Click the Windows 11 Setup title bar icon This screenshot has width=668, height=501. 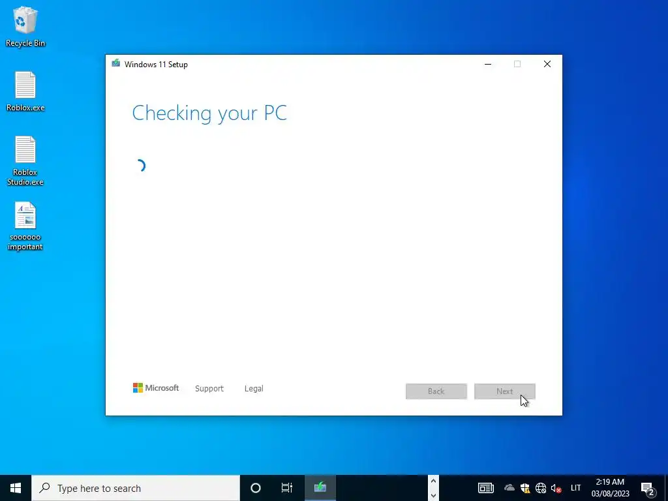pyautogui.click(x=116, y=63)
